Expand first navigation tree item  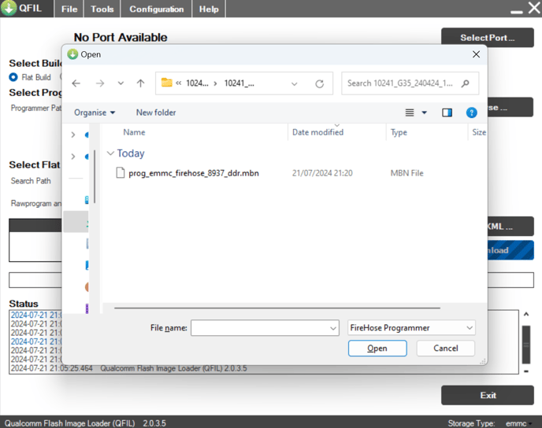pyautogui.click(x=73, y=135)
